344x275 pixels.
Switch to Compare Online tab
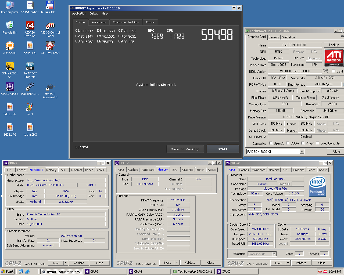pos(126,23)
